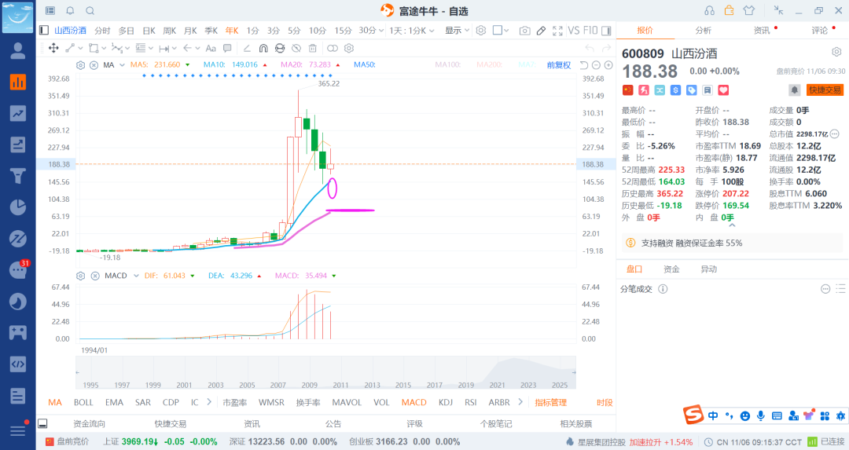Click the 时段 link at bottom right
This screenshot has width=849, height=450.
(605, 402)
